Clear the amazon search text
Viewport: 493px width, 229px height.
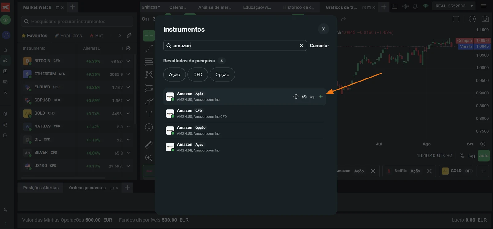301,46
